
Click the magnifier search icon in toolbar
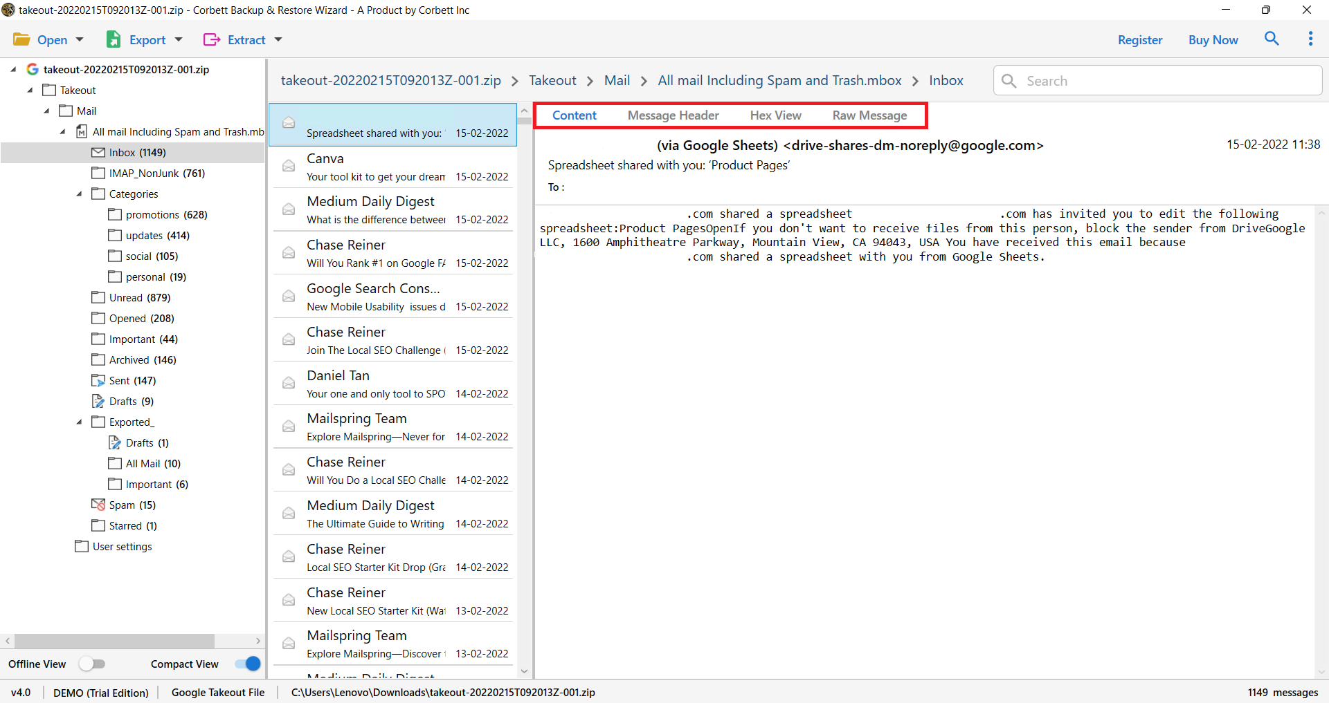pyautogui.click(x=1272, y=39)
